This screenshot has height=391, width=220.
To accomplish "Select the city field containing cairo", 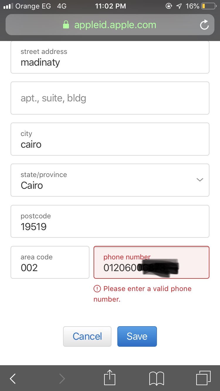I will point(110,139).
